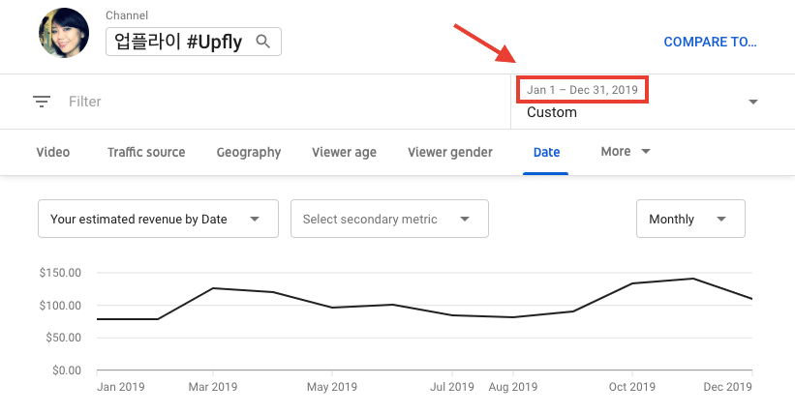This screenshot has width=795, height=414.
Task: Click the channel name search box
Action: tap(193, 42)
